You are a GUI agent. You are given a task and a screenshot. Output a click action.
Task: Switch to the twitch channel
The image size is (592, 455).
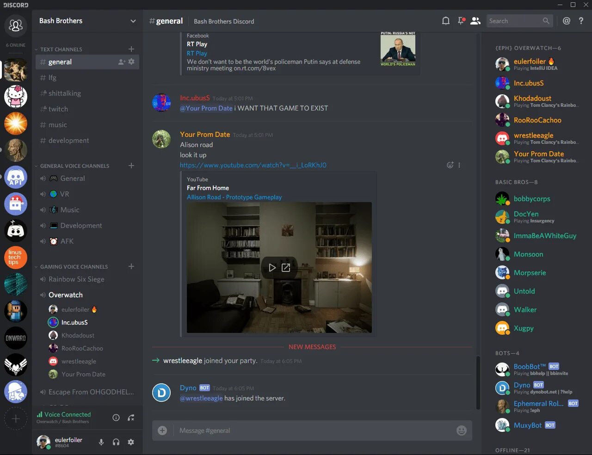pos(87,109)
